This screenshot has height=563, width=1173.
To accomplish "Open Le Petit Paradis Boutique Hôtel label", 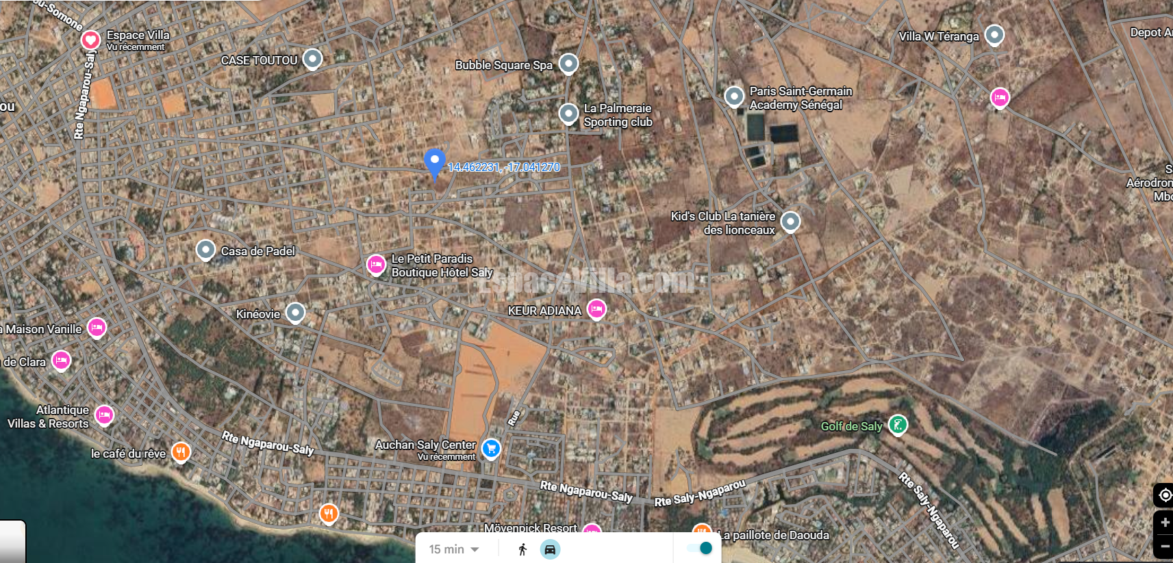I will pos(442,265).
